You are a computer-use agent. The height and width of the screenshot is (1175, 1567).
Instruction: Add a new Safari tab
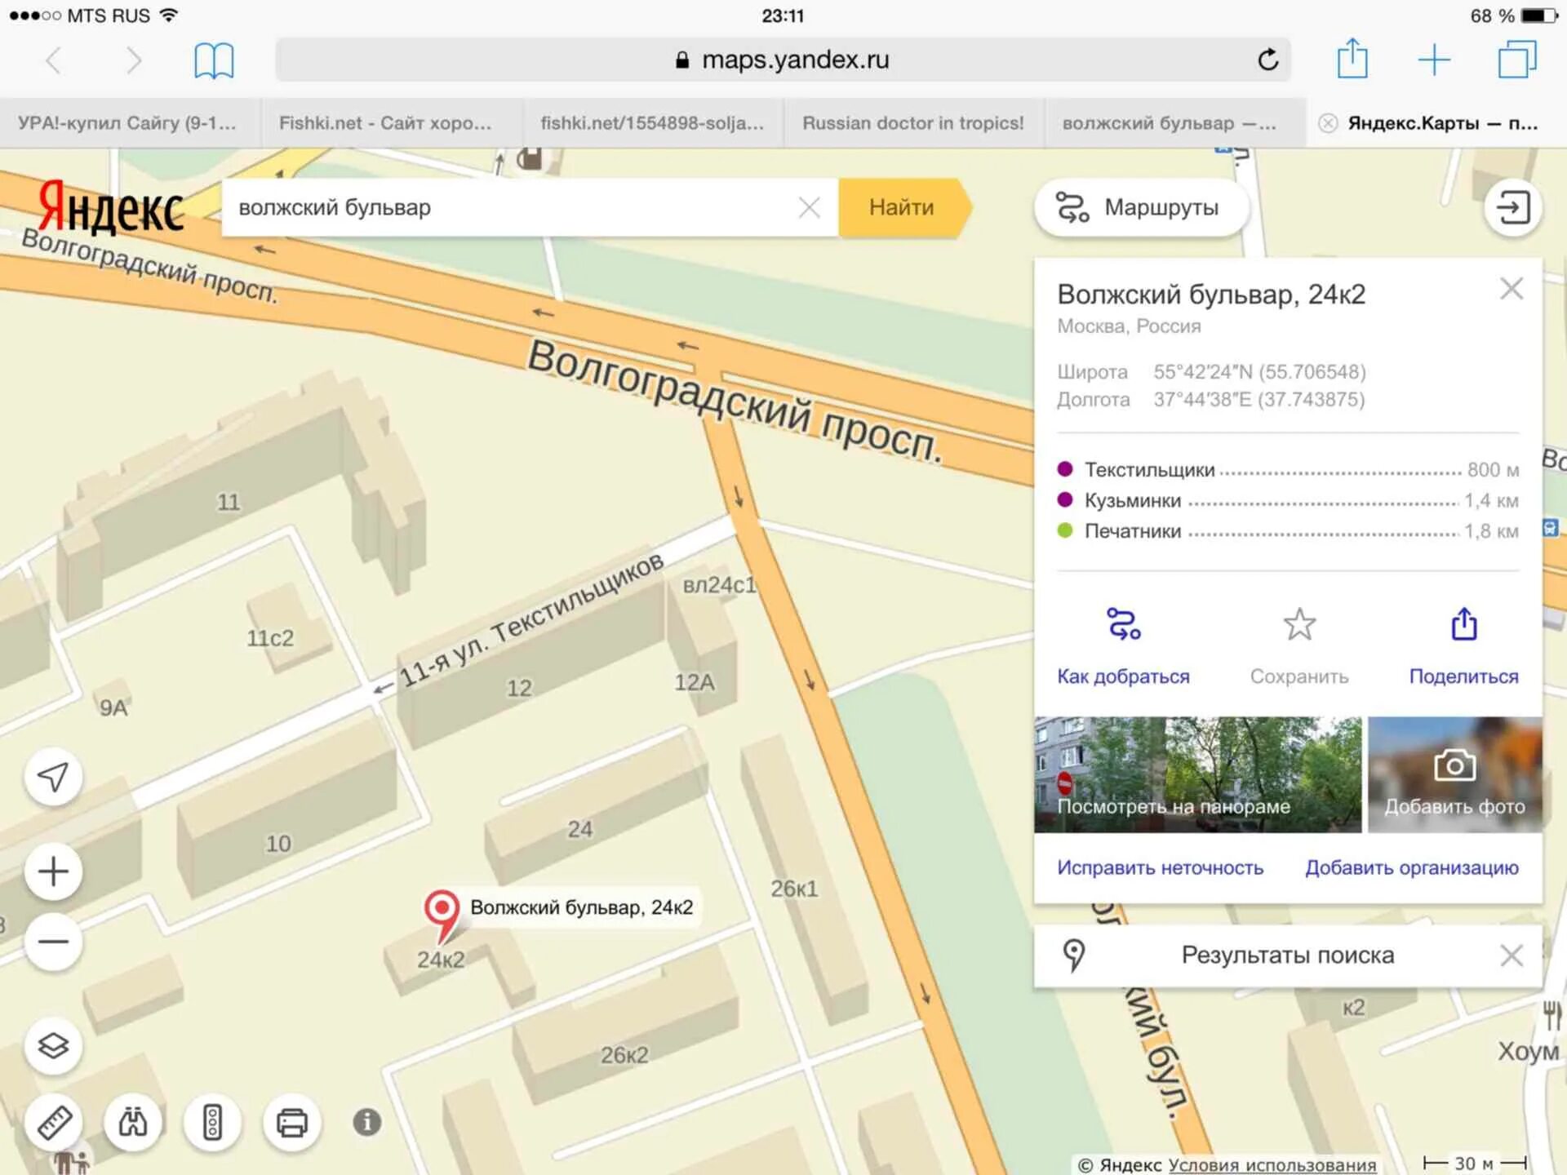pyautogui.click(x=1434, y=60)
